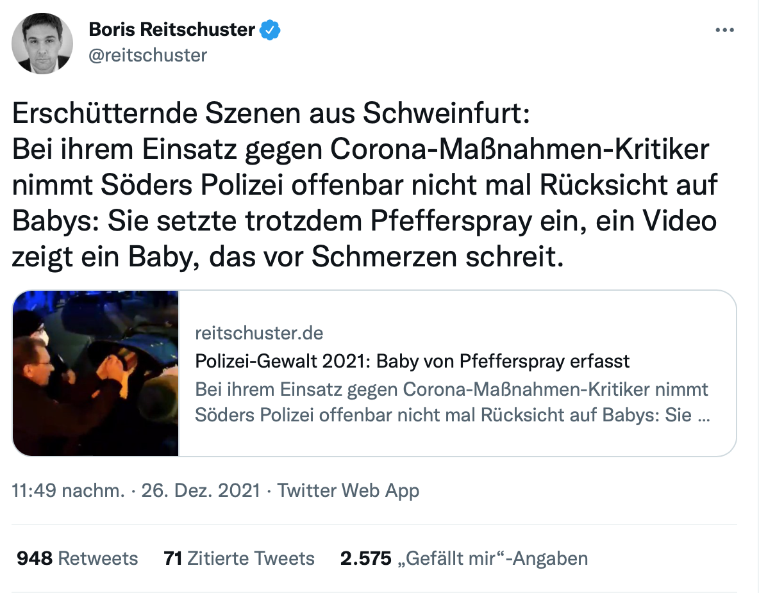Click the tweet headline Erschütternde Szenen aus Schweinfurt

271,113
